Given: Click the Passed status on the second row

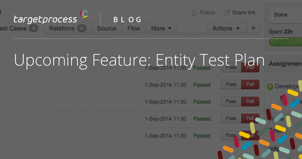Looking at the screenshot, I should [x=202, y=85].
